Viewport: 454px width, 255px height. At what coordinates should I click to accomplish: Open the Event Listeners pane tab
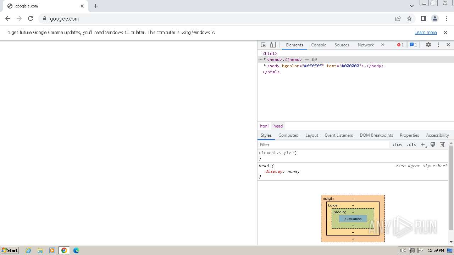coord(339,135)
